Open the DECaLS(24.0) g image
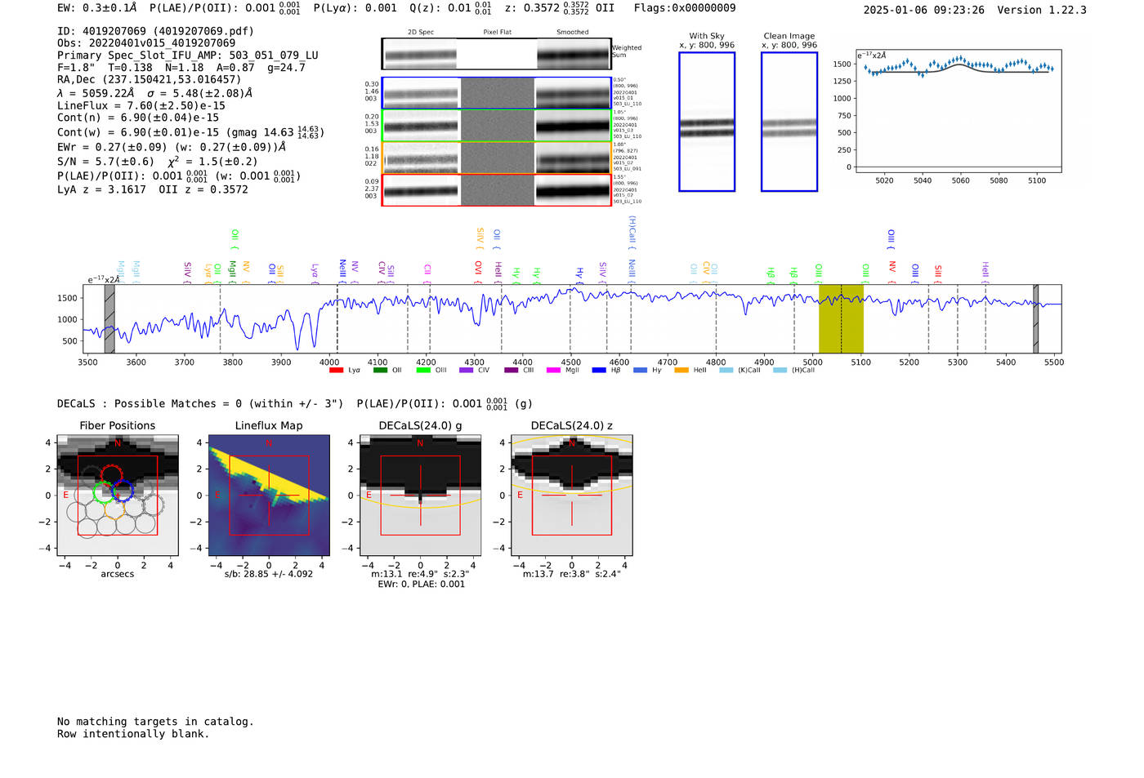 pos(420,496)
